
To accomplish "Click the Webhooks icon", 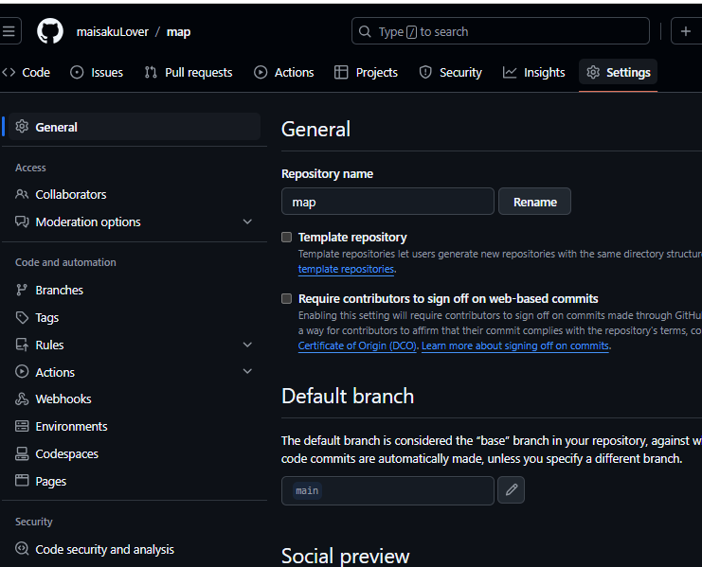I will pos(22,399).
